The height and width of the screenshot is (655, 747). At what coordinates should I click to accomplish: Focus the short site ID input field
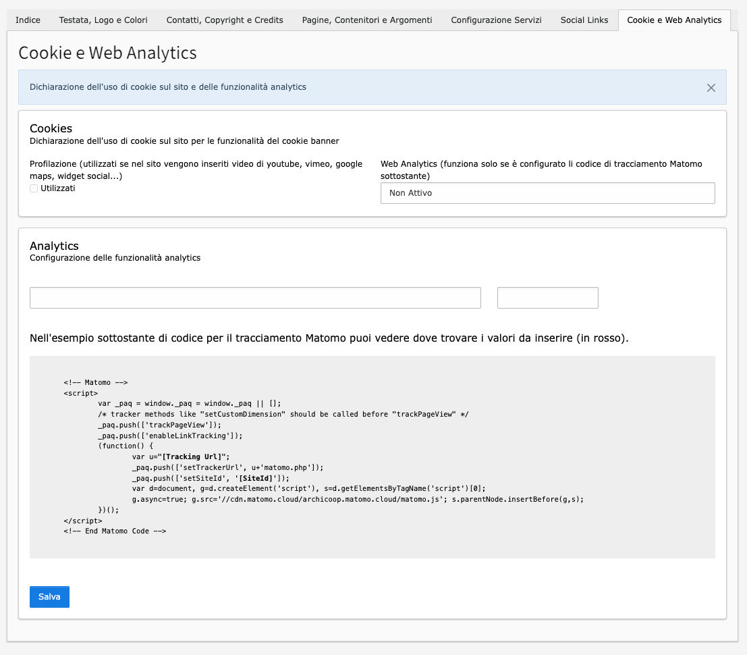click(547, 298)
